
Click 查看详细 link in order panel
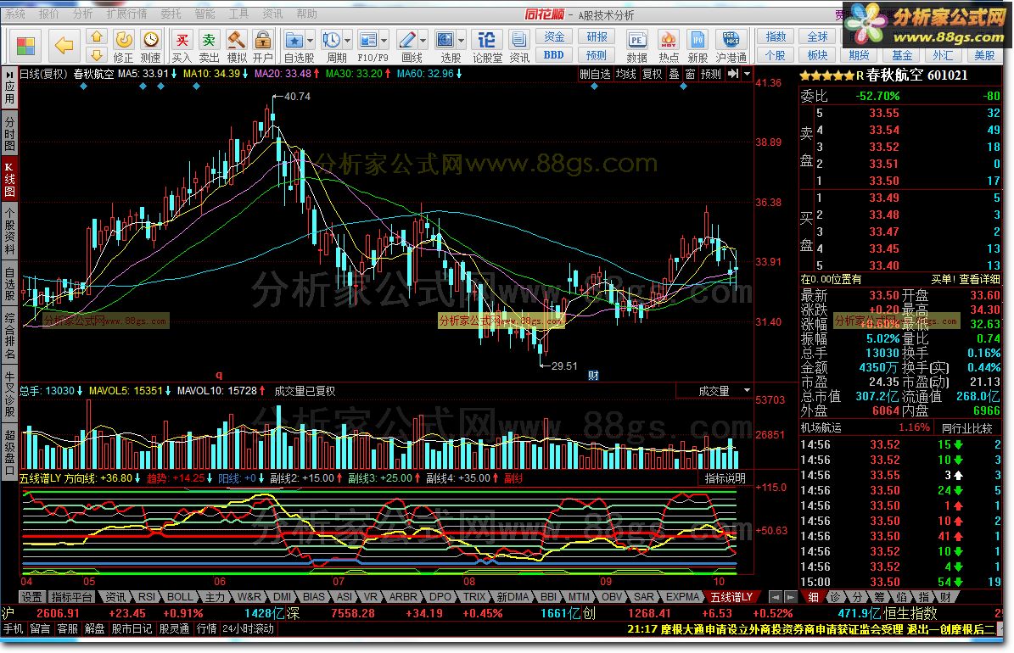[x=980, y=279]
